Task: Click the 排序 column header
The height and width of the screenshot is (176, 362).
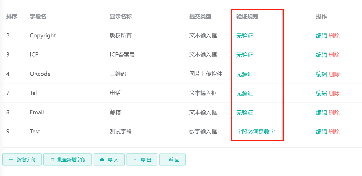Action: tap(12, 16)
